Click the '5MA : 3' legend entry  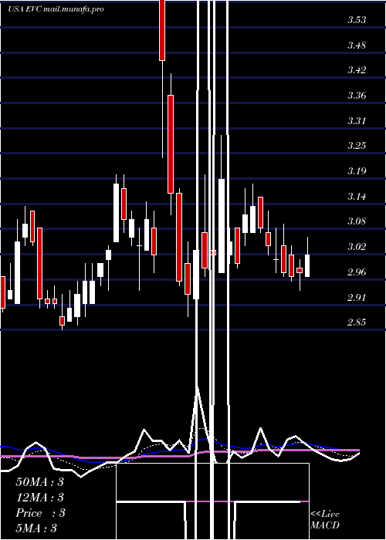coord(36,528)
